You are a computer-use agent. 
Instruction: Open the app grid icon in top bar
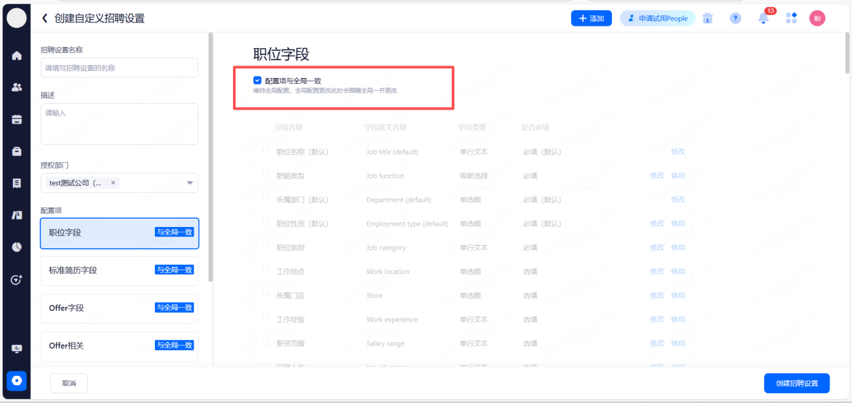[791, 19]
